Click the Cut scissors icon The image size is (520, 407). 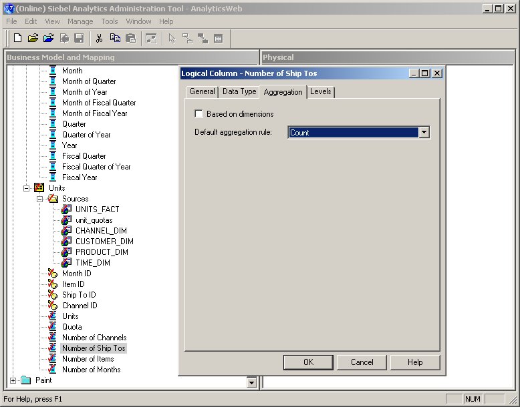(x=99, y=39)
